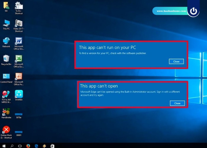This screenshot has width=207, height=148.
Task: Open the Recycle Bin icon
Action: 6,60
